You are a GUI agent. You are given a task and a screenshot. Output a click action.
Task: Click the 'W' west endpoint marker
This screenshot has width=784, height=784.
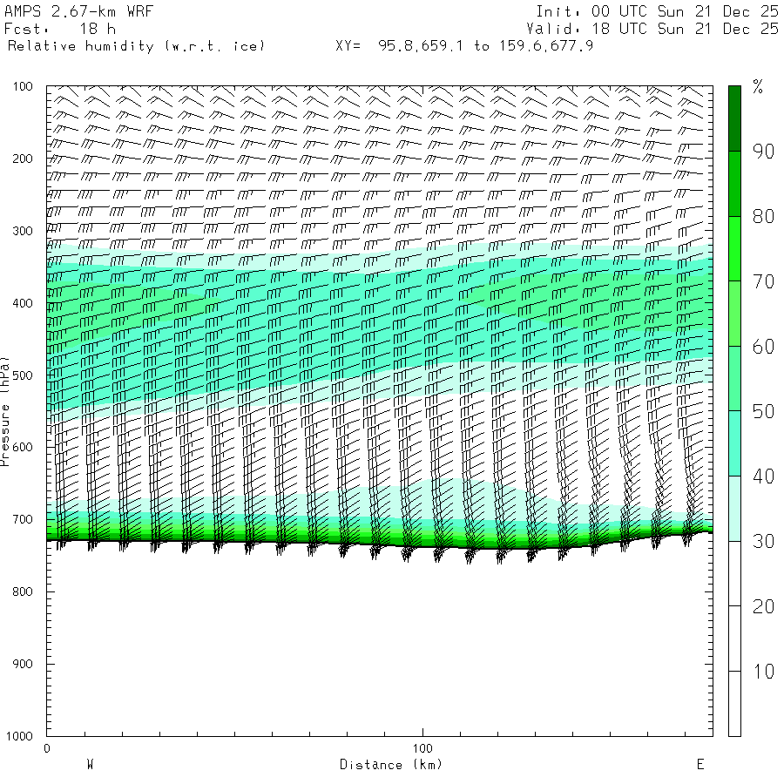(90, 765)
